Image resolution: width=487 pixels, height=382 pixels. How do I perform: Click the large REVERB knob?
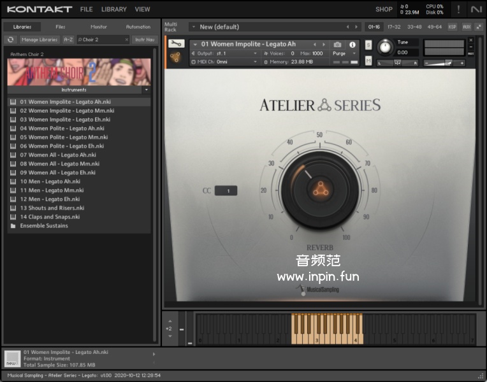(319, 190)
